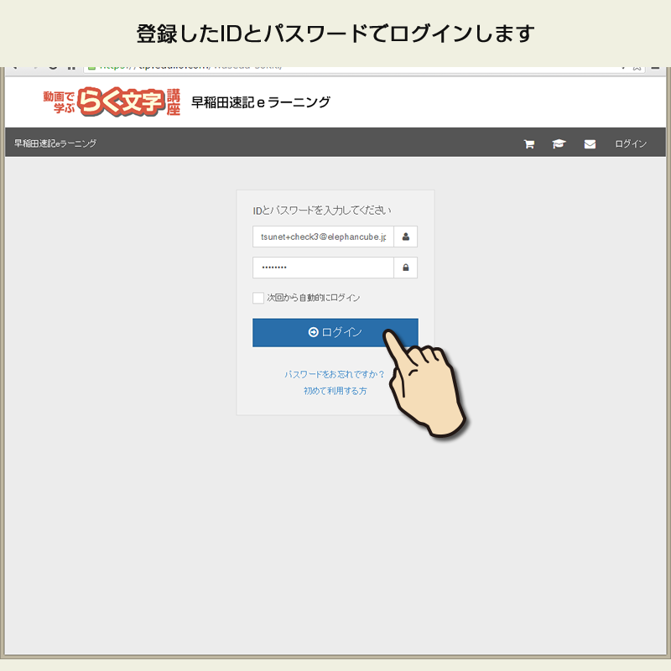Go to 早稲田速記eラーニング navbar home link
The image size is (671, 671).
[55, 143]
